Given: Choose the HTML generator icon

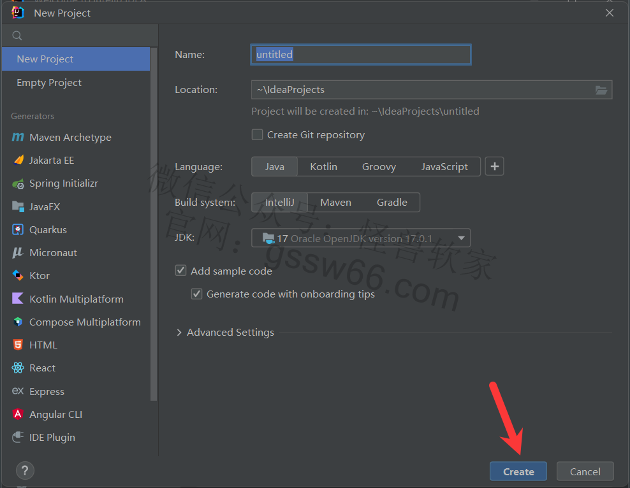Looking at the screenshot, I should pos(18,345).
